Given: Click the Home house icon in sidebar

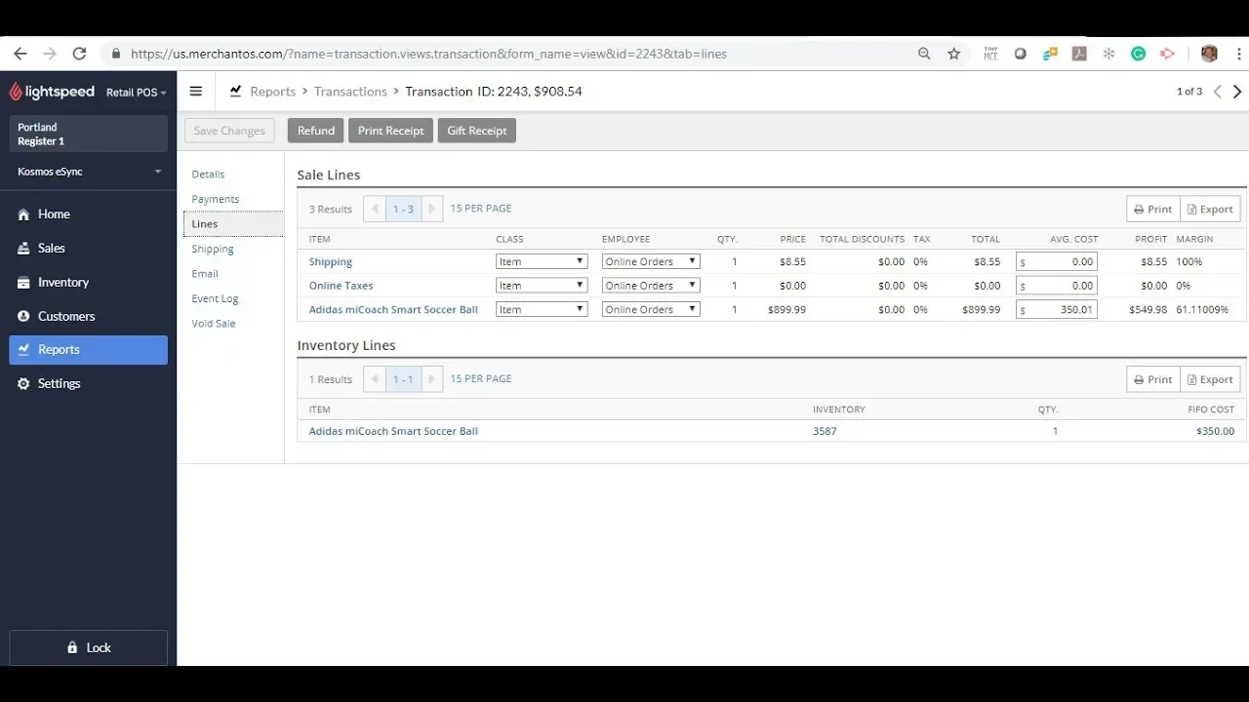Looking at the screenshot, I should pyautogui.click(x=23, y=214).
